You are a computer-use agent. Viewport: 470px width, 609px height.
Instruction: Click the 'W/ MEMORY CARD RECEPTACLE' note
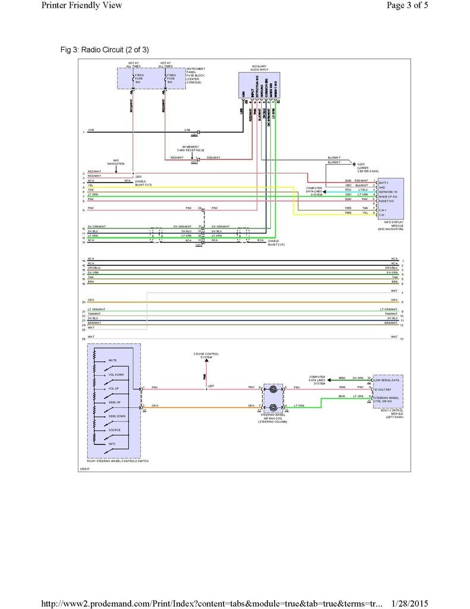191,148
